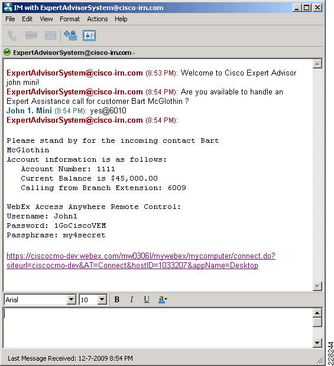The image size is (334, 366).
Task: Click the email envelope toolbar icon
Action: click(50, 35)
